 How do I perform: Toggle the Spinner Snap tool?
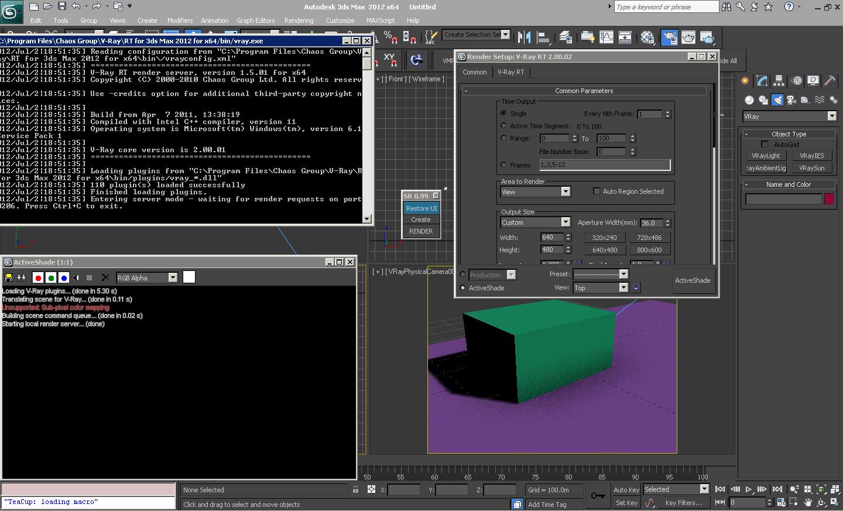point(410,37)
